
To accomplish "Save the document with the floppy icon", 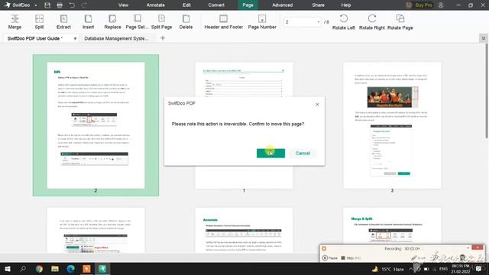I will point(47,5).
